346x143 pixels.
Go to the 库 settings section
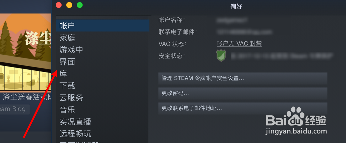[103, 74]
